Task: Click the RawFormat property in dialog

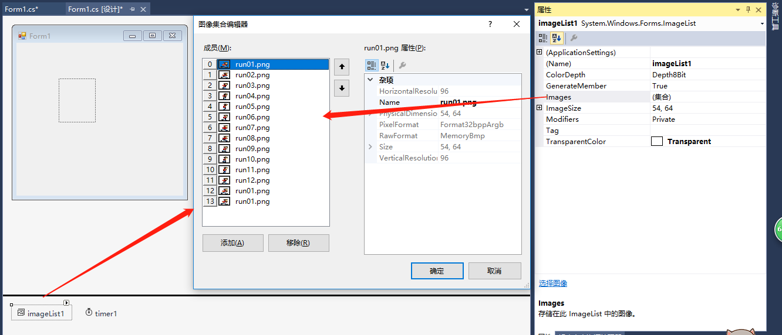Action: click(x=443, y=136)
